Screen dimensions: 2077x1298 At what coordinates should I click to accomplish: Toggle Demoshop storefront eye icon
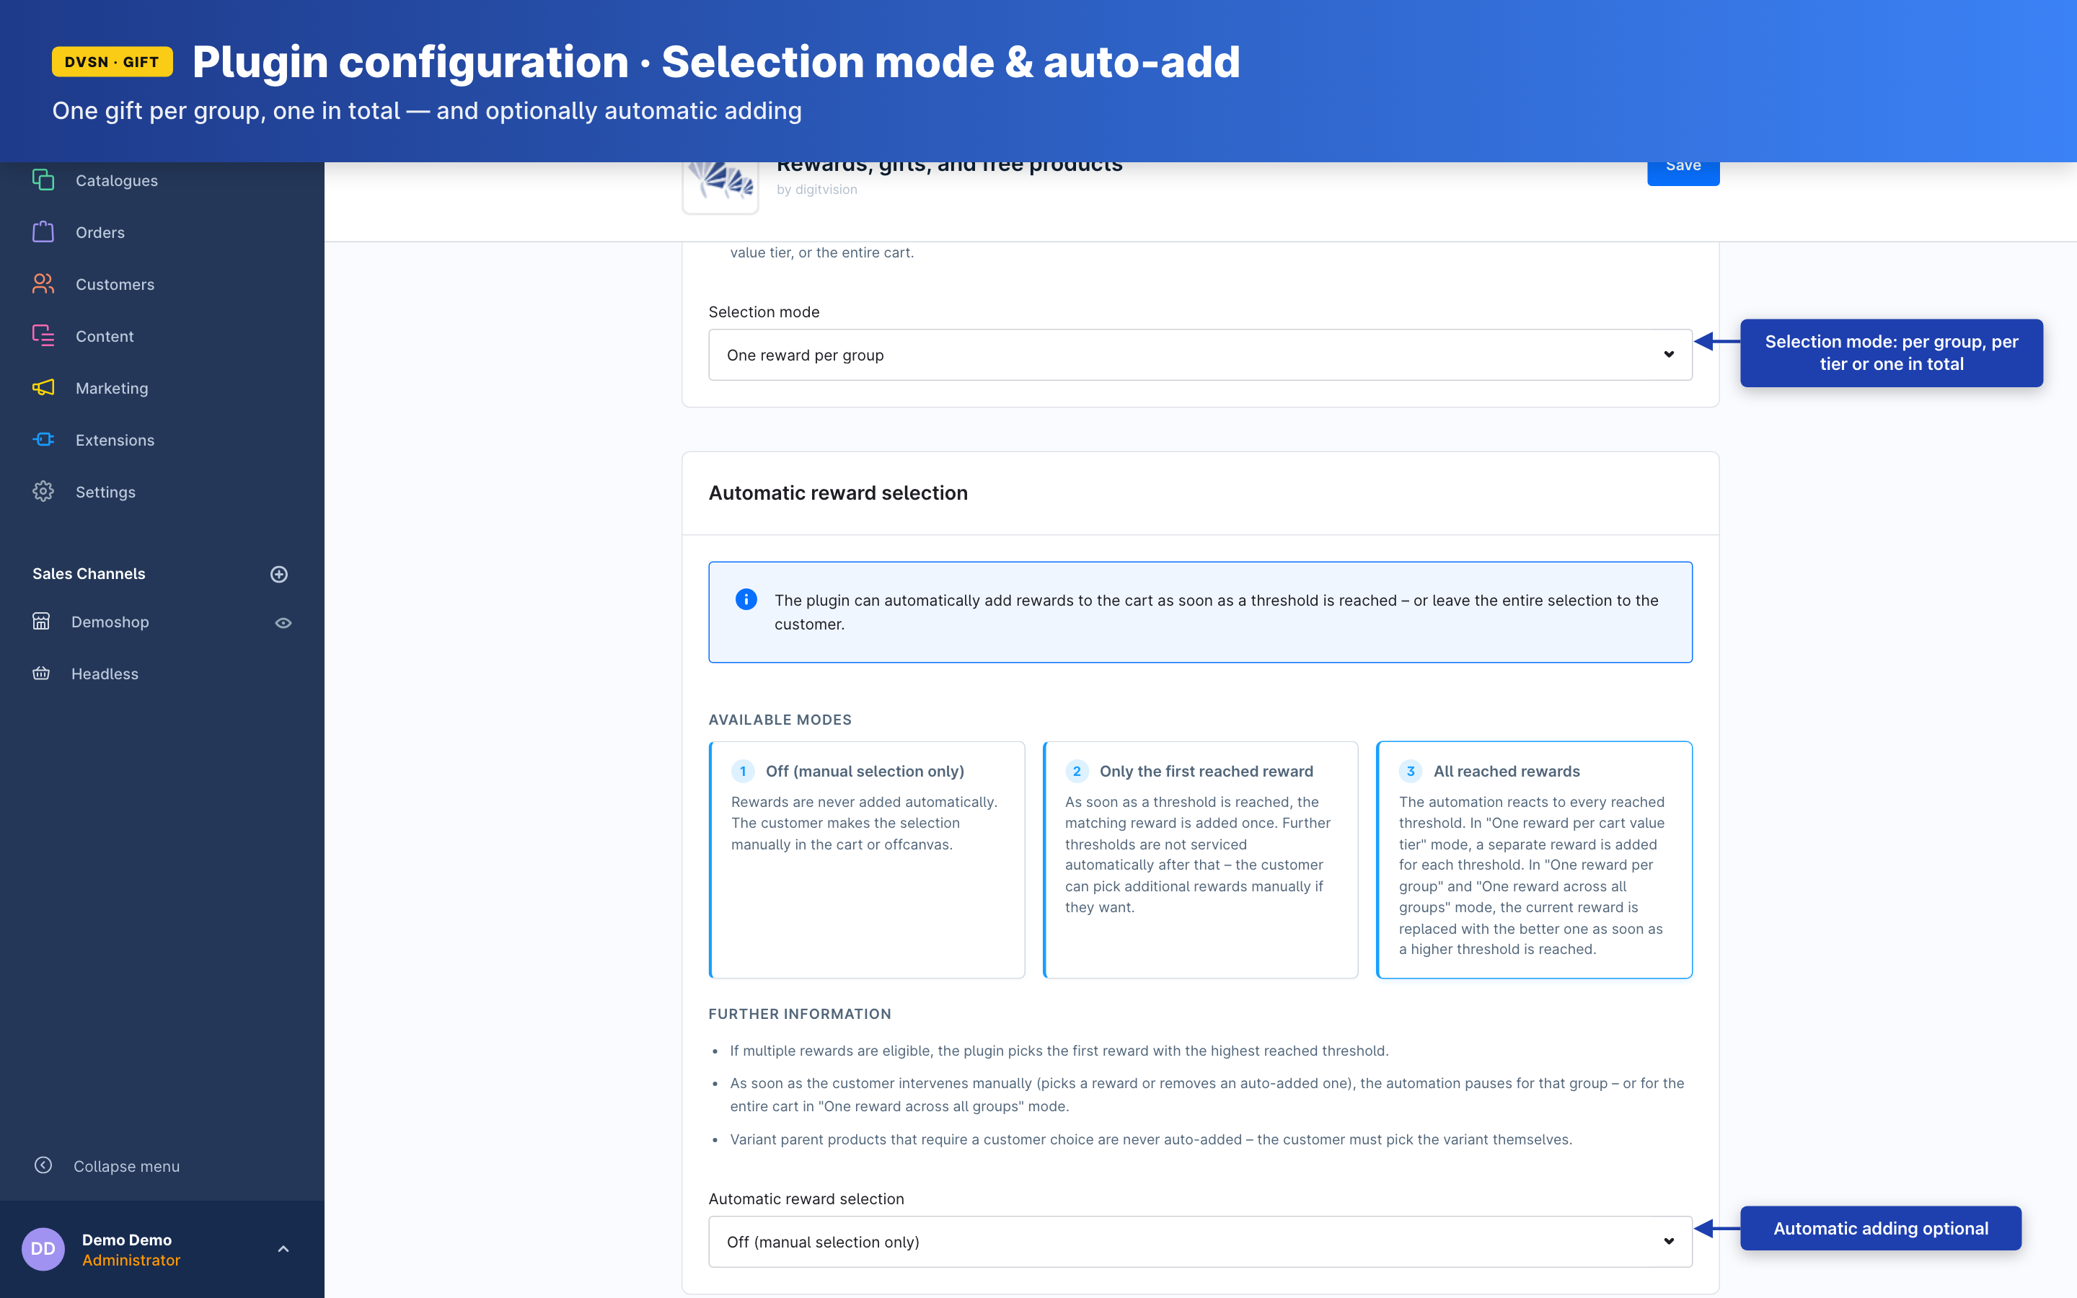[283, 623]
